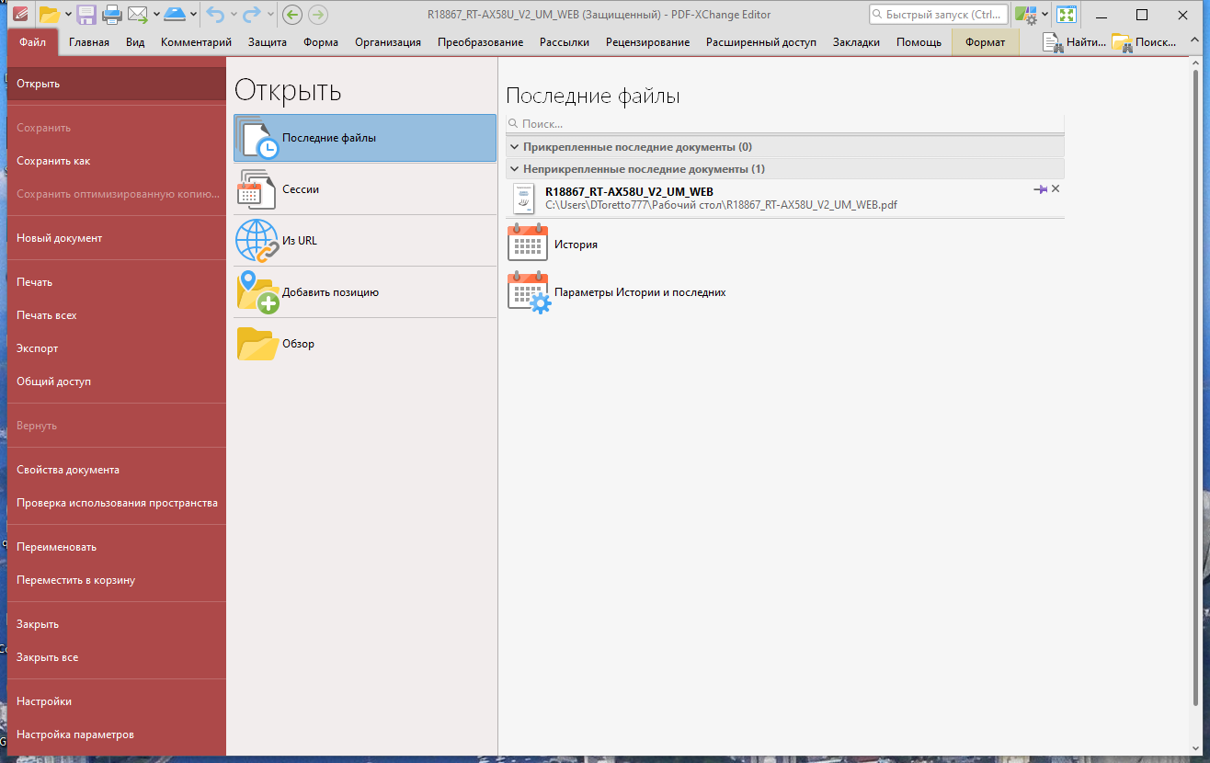Click the scanner icon in toolbar
This screenshot has width=1210, height=763.
176,14
